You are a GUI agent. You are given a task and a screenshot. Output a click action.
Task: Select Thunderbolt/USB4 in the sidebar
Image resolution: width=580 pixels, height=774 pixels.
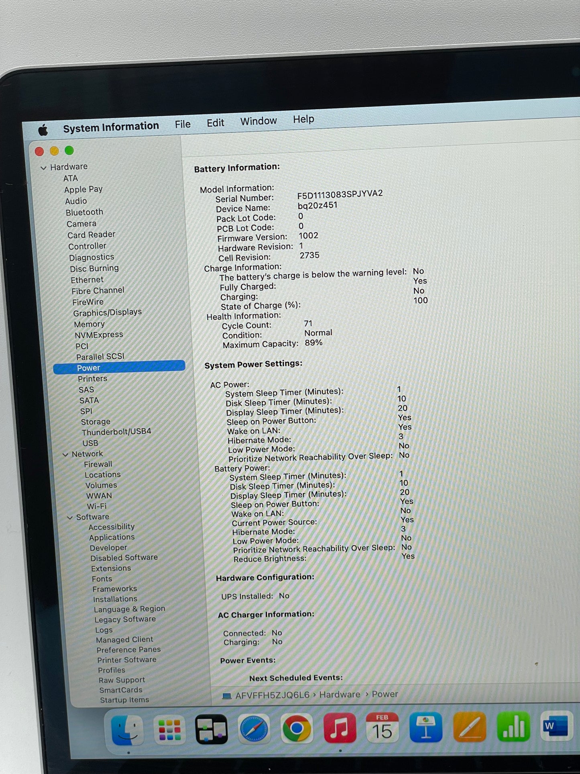tap(116, 432)
